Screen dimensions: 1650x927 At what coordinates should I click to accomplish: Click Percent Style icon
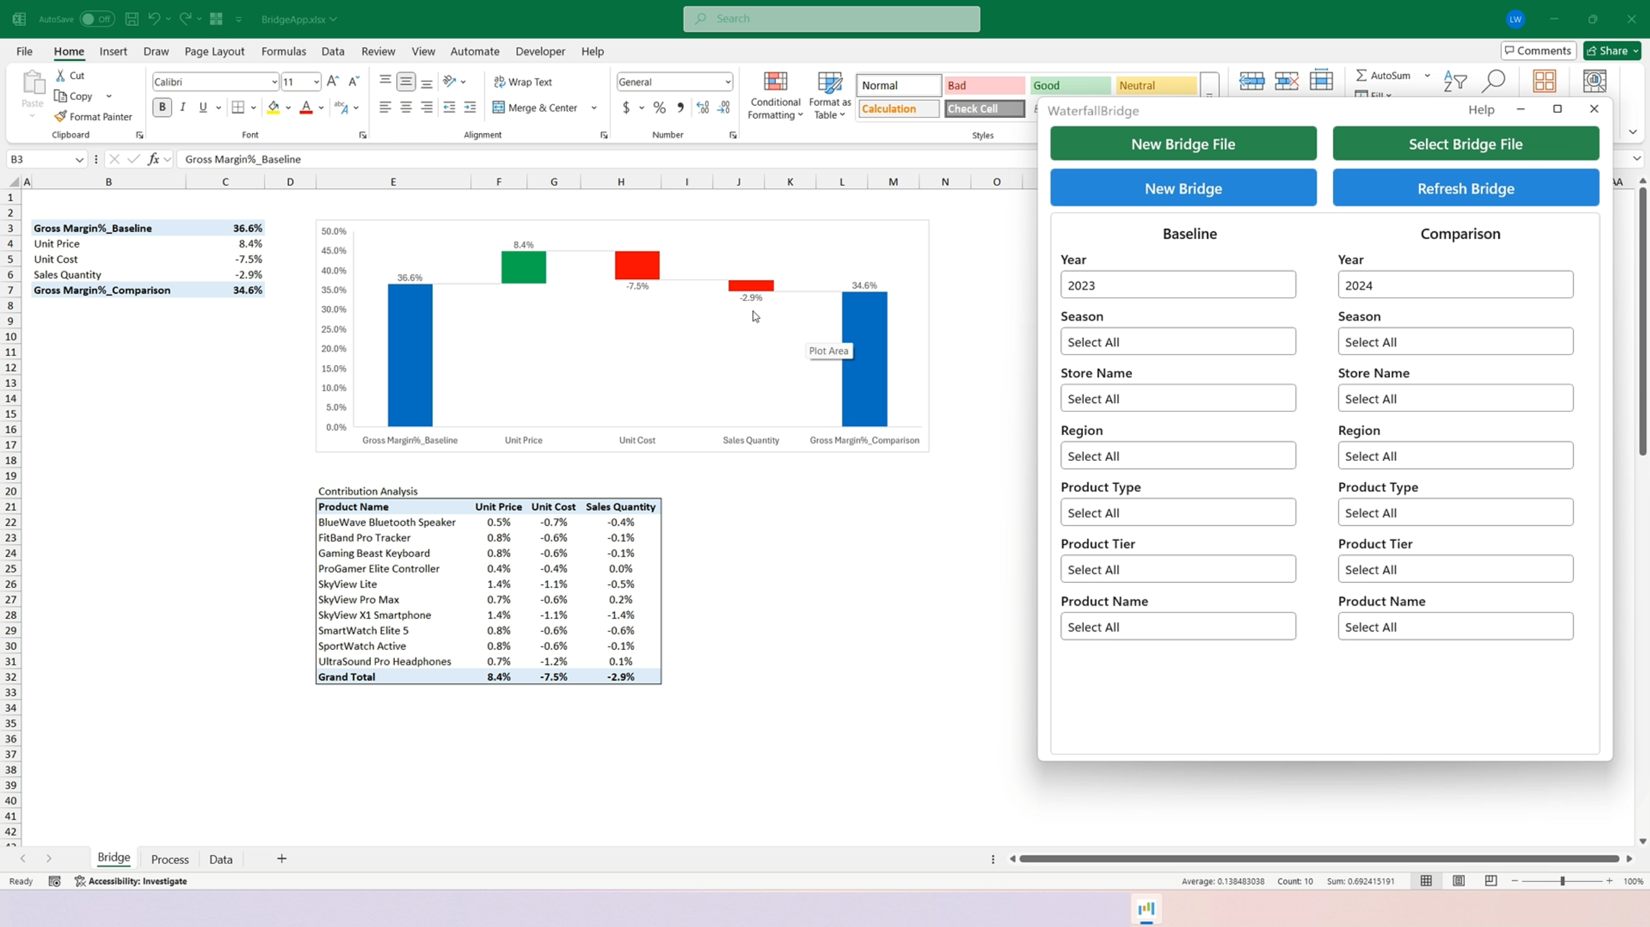click(x=659, y=107)
